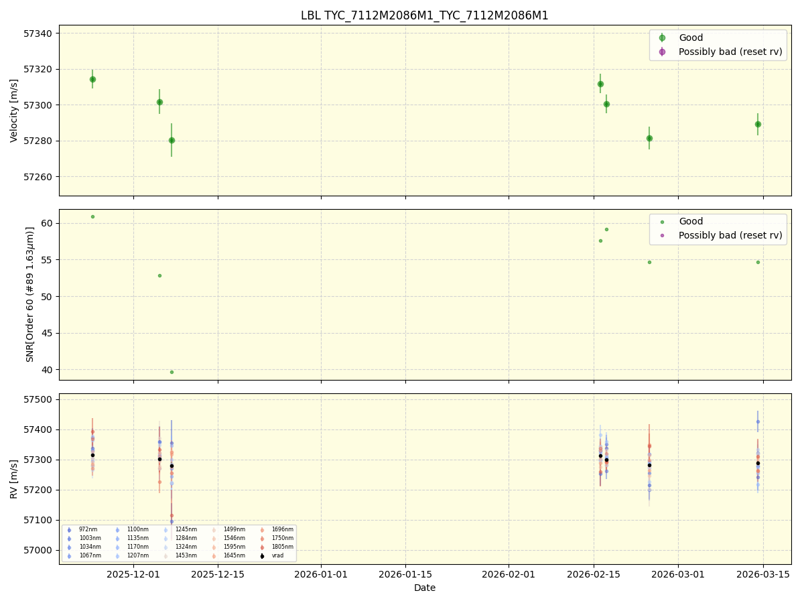Screen dimensions: 804x603
Task: Click the 2026-01-01 x-axis tick label
Action: 321,574
